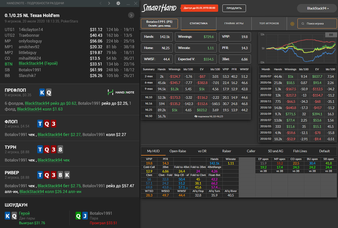338x228 pixels.
Task: Click the red 3 card on the flop row
Action: click(54, 124)
